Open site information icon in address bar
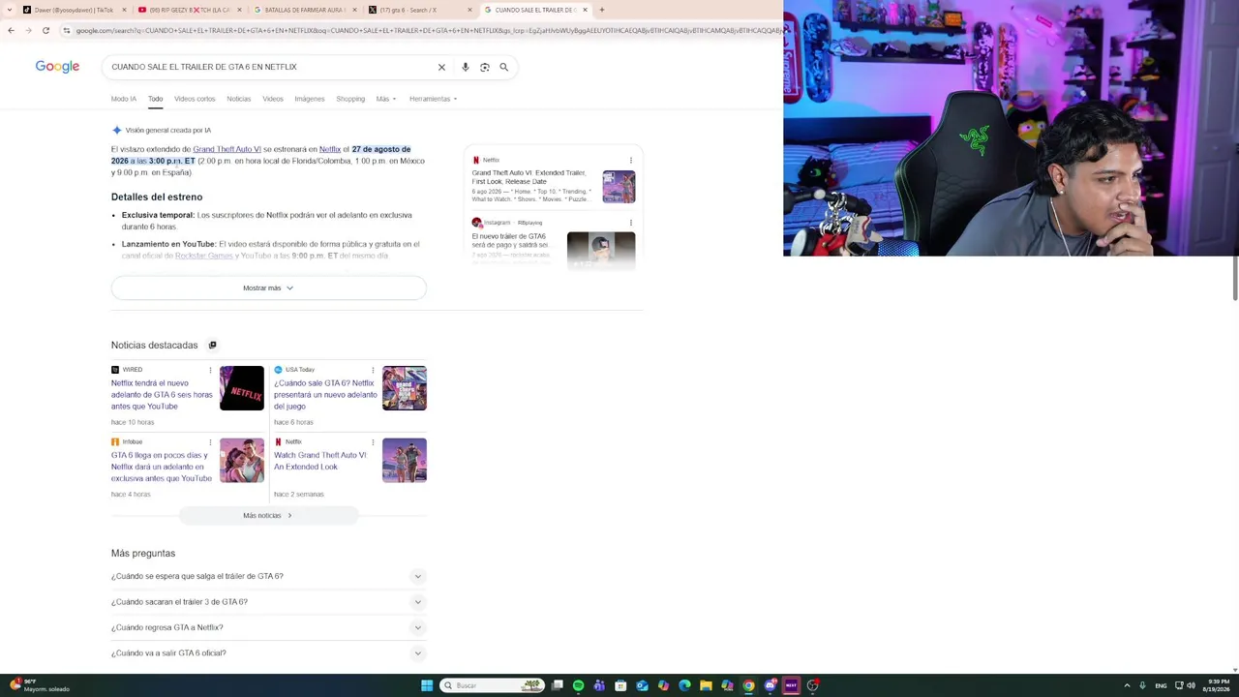Viewport: 1239px width, 697px height. click(67, 30)
